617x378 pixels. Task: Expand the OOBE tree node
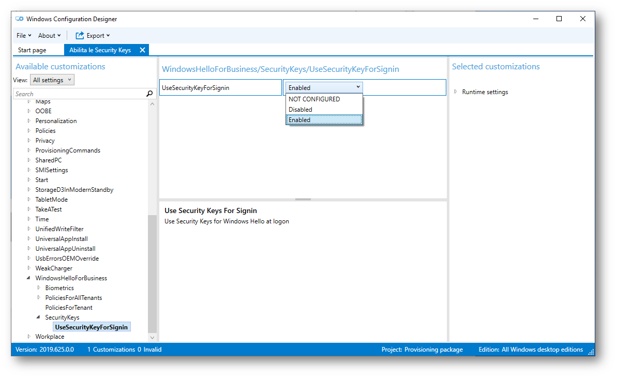pyautogui.click(x=29, y=111)
